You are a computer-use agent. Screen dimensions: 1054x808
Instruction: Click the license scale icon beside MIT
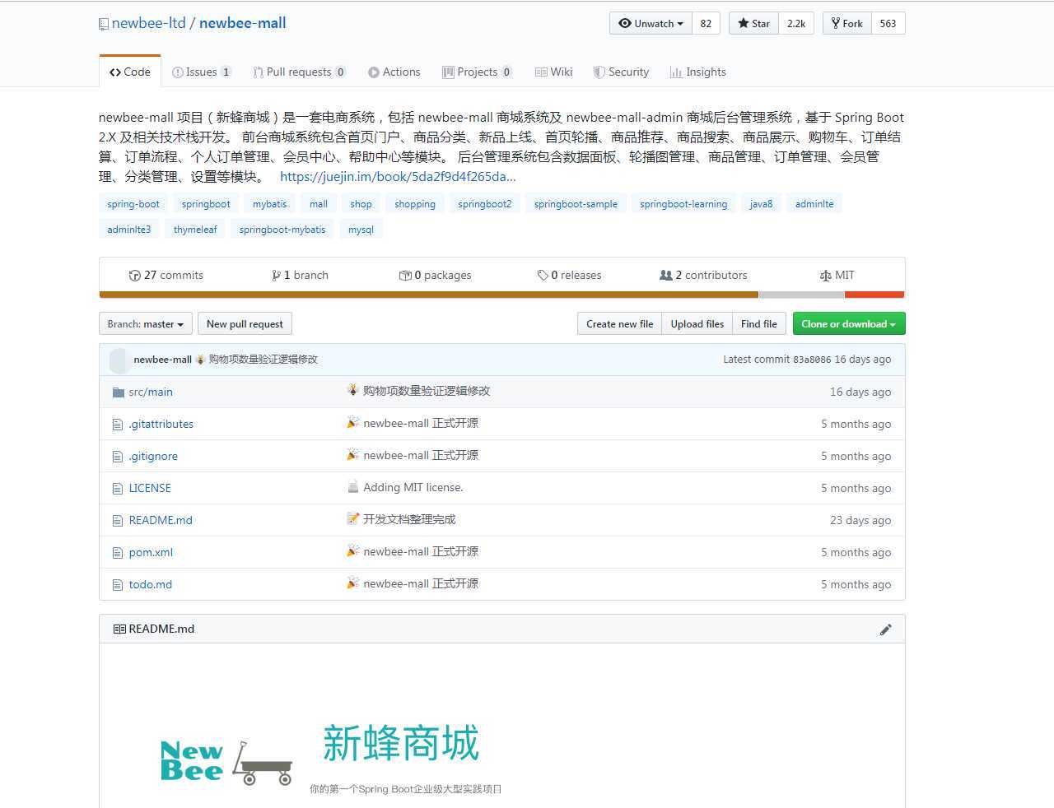coord(826,276)
